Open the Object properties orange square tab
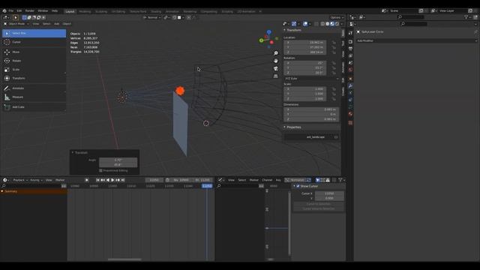This screenshot has height=270, width=480. (350, 79)
